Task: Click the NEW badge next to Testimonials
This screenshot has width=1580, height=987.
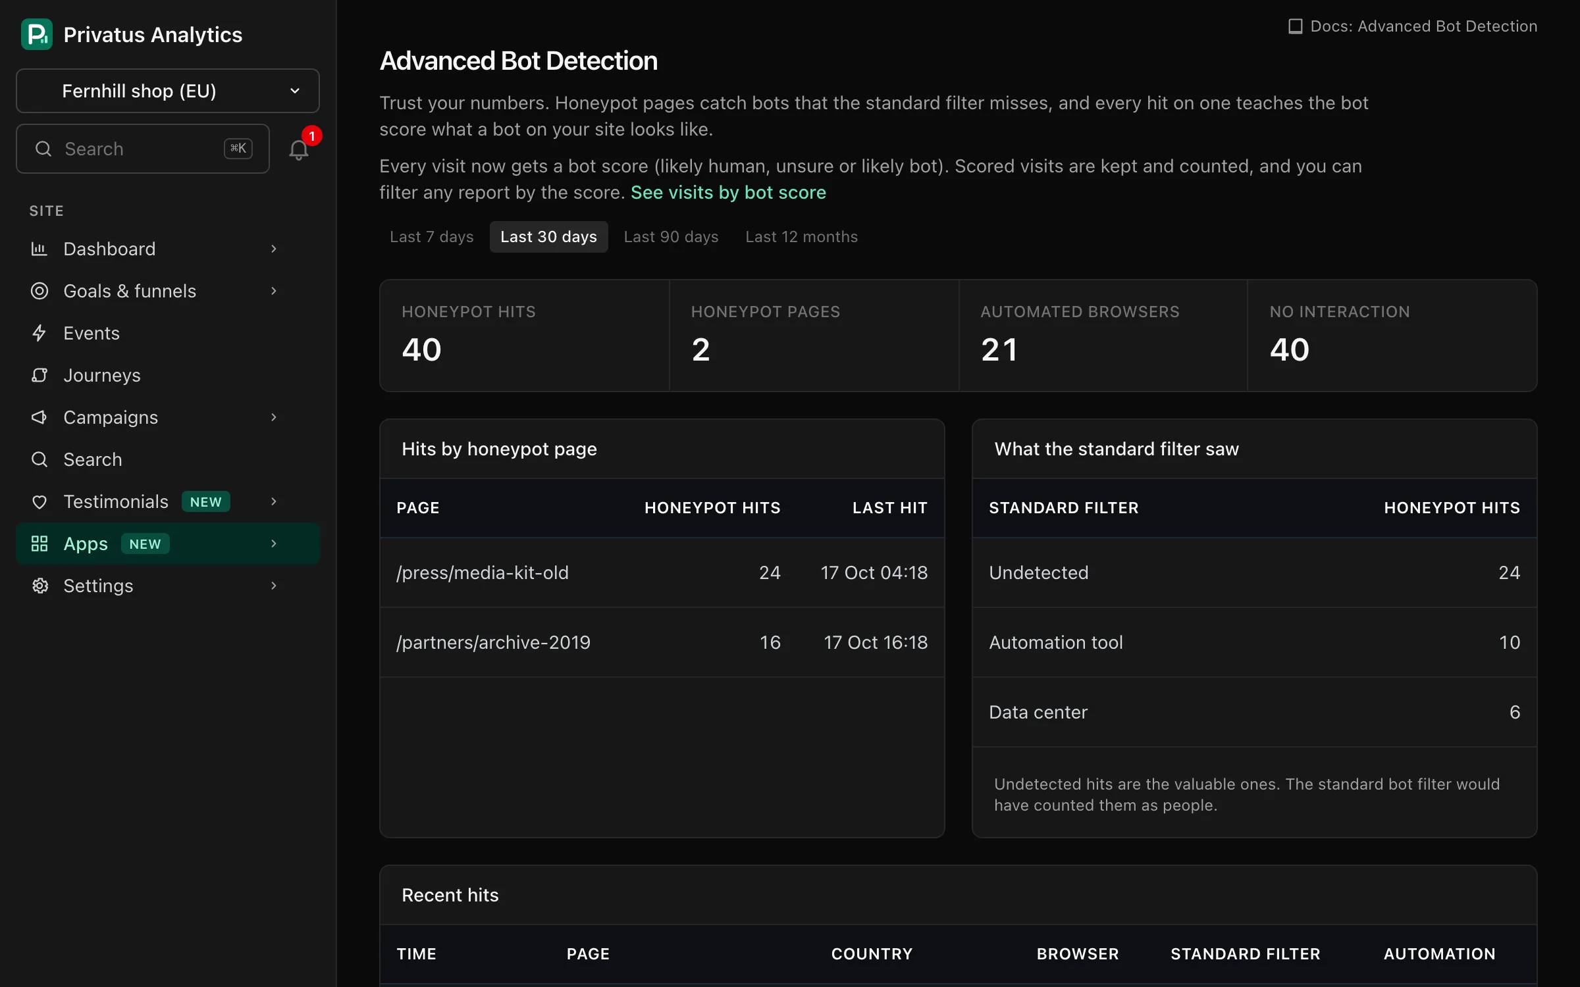Action: pyautogui.click(x=206, y=502)
